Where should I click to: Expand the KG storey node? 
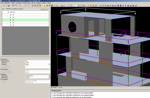click(x=10, y=17)
